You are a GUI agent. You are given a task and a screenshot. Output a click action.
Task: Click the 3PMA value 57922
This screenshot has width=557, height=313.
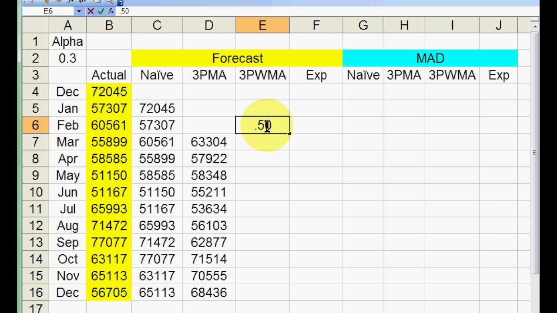(x=209, y=159)
